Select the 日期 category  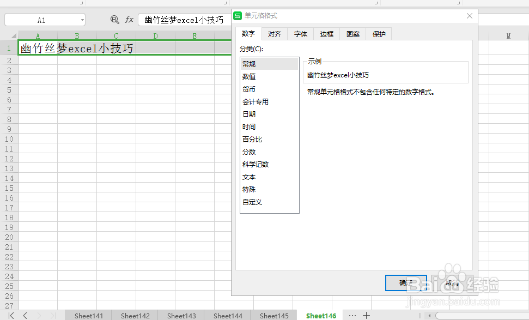(x=249, y=114)
